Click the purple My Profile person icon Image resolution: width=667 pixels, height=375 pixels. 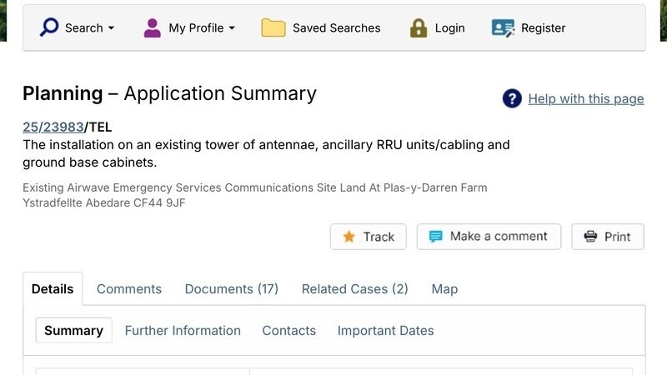coord(152,27)
